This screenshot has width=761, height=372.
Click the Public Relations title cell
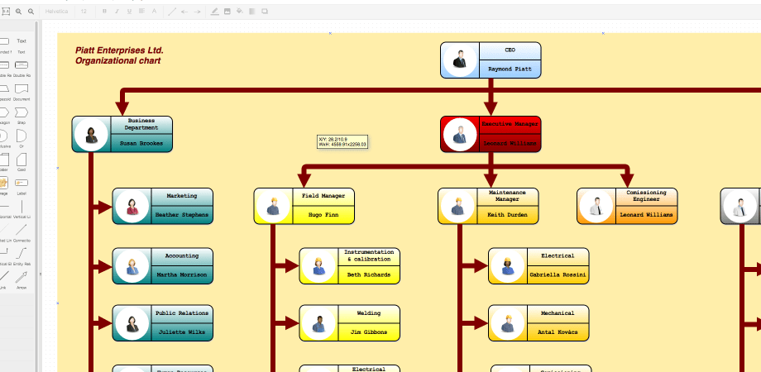(182, 313)
